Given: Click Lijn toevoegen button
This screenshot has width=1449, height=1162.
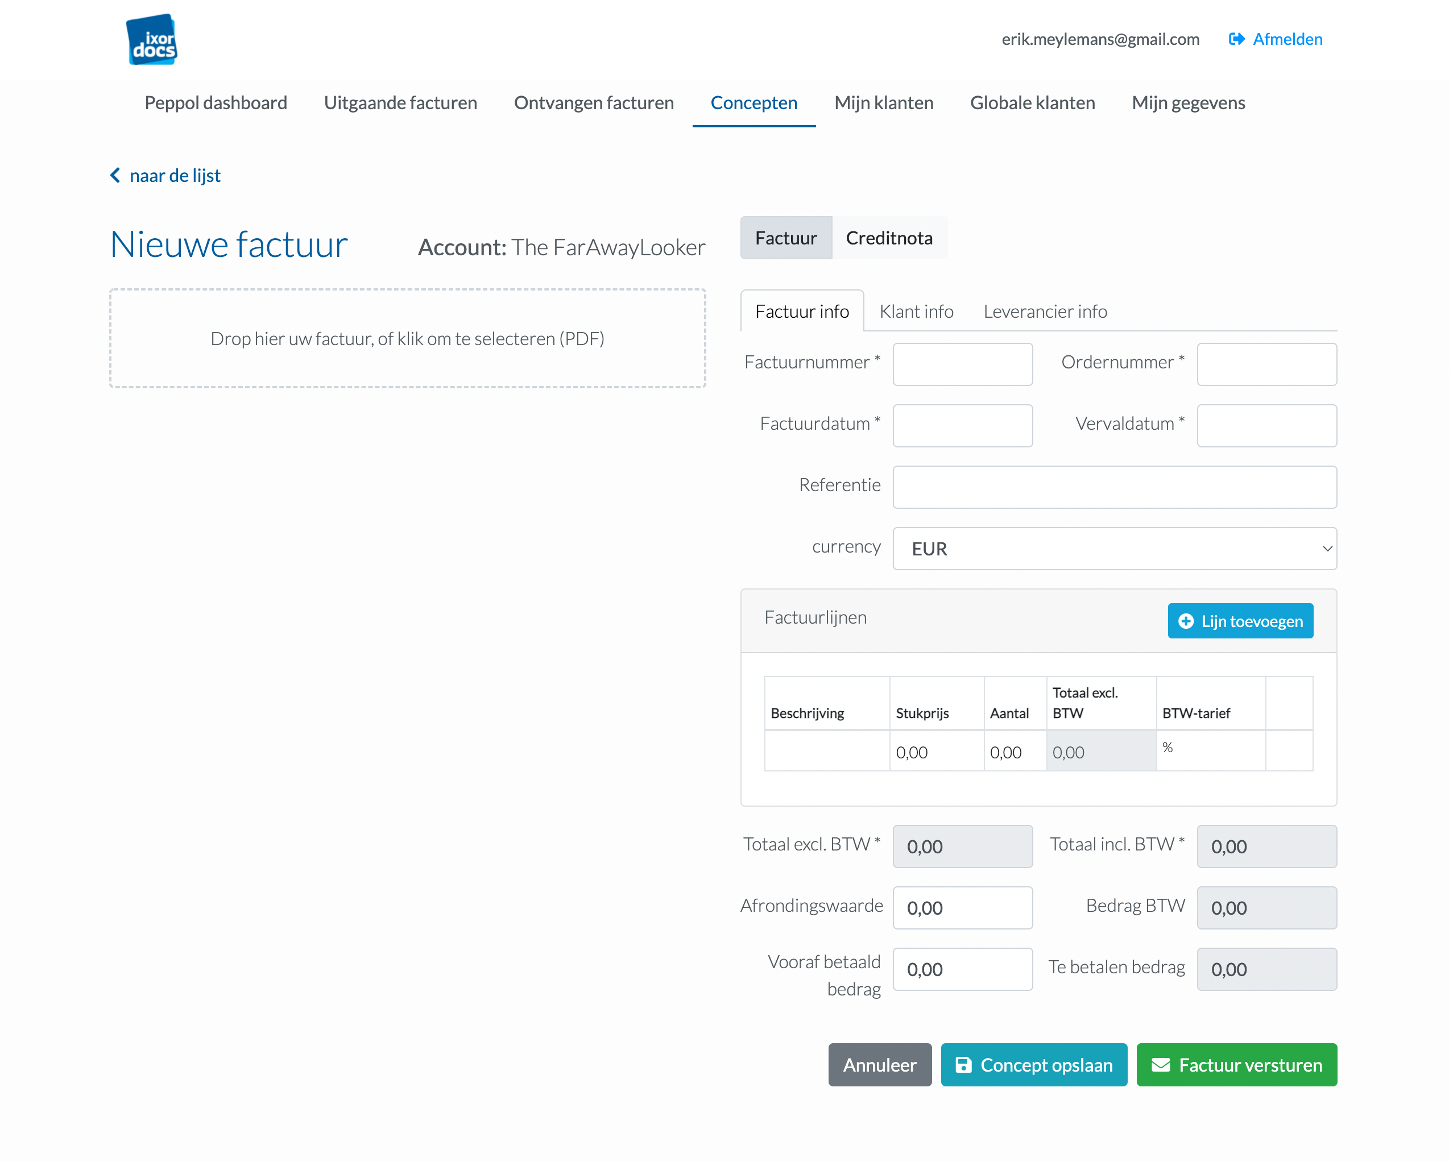Looking at the screenshot, I should coord(1240,621).
